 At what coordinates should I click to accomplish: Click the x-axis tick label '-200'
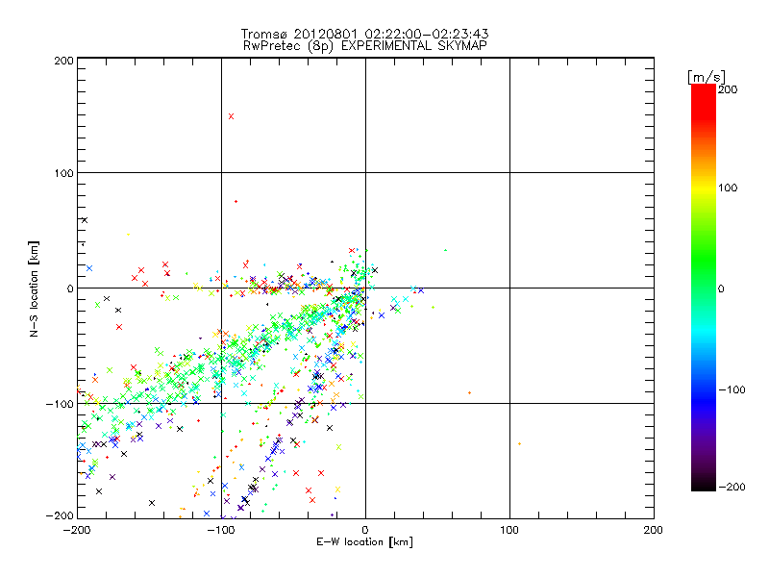77,530
